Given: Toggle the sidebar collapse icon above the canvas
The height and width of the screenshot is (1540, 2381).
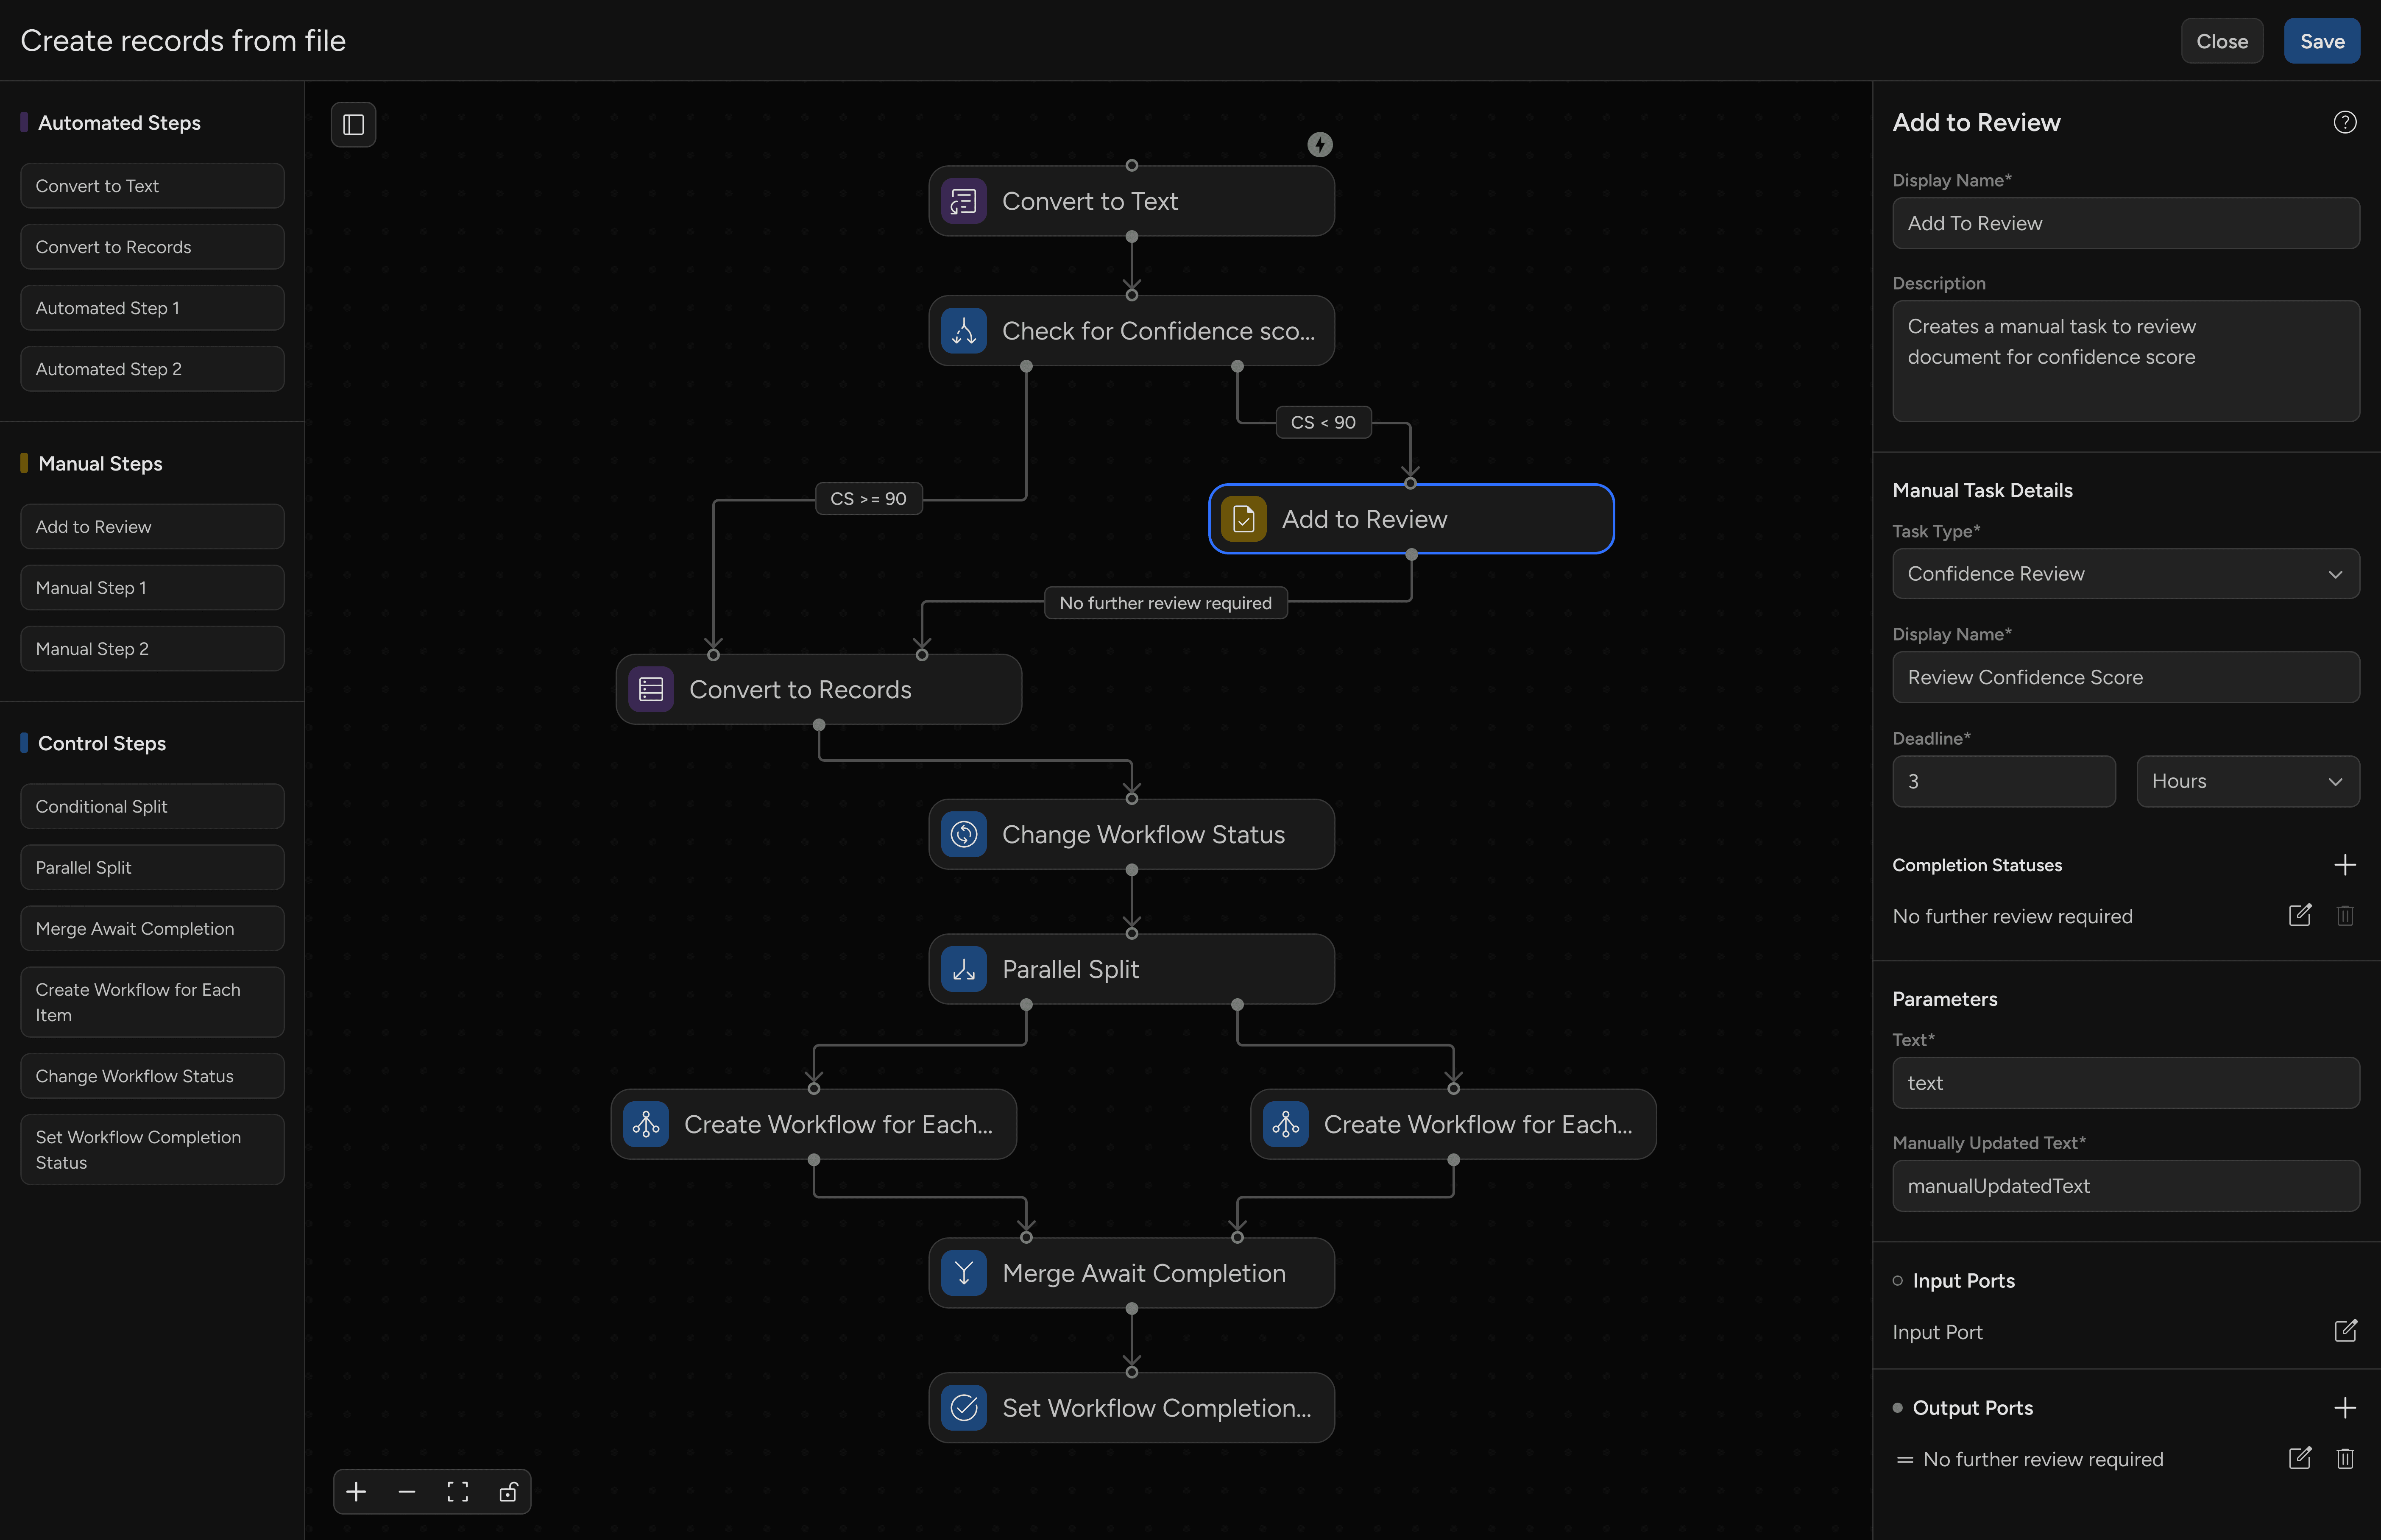Looking at the screenshot, I should [x=353, y=124].
